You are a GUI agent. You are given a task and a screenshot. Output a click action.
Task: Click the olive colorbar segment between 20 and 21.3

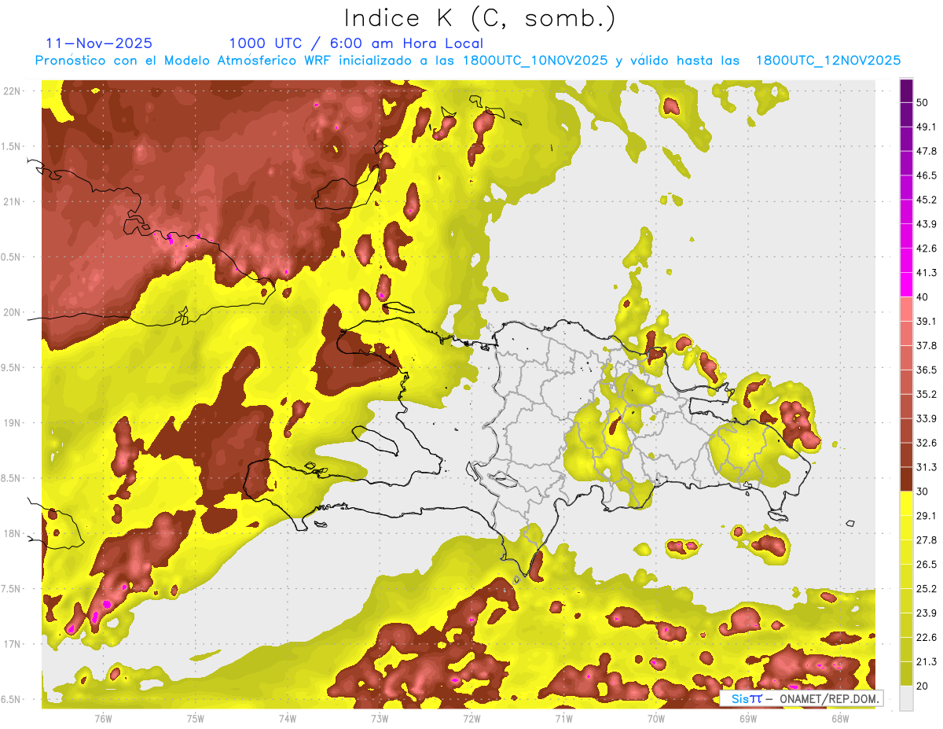pyautogui.click(x=906, y=674)
